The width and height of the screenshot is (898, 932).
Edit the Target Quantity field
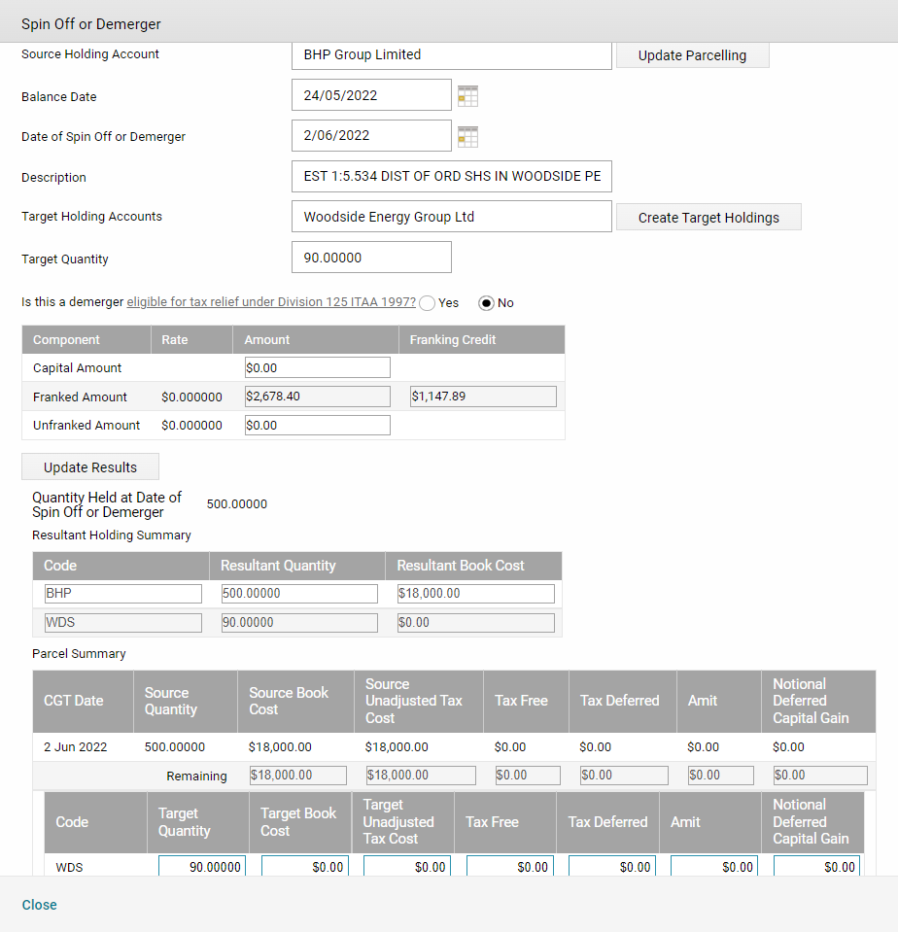(x=371, y=258)
